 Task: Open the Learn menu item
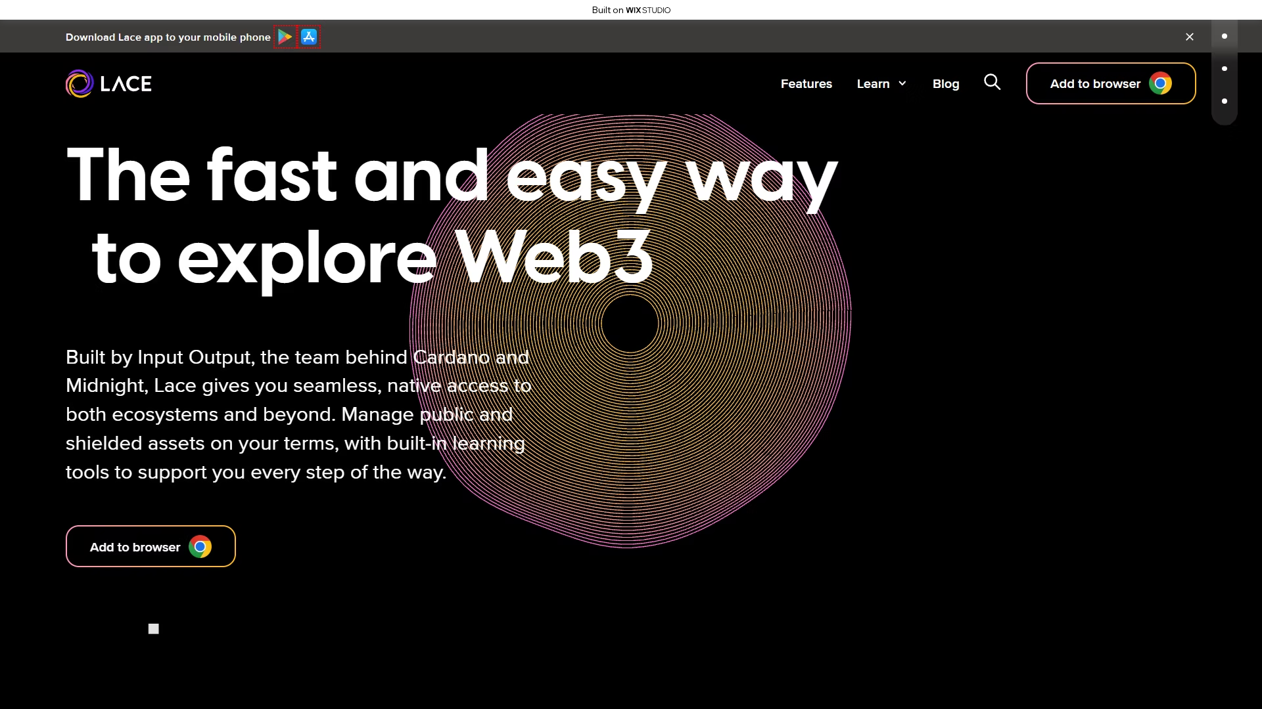(873, 84)
